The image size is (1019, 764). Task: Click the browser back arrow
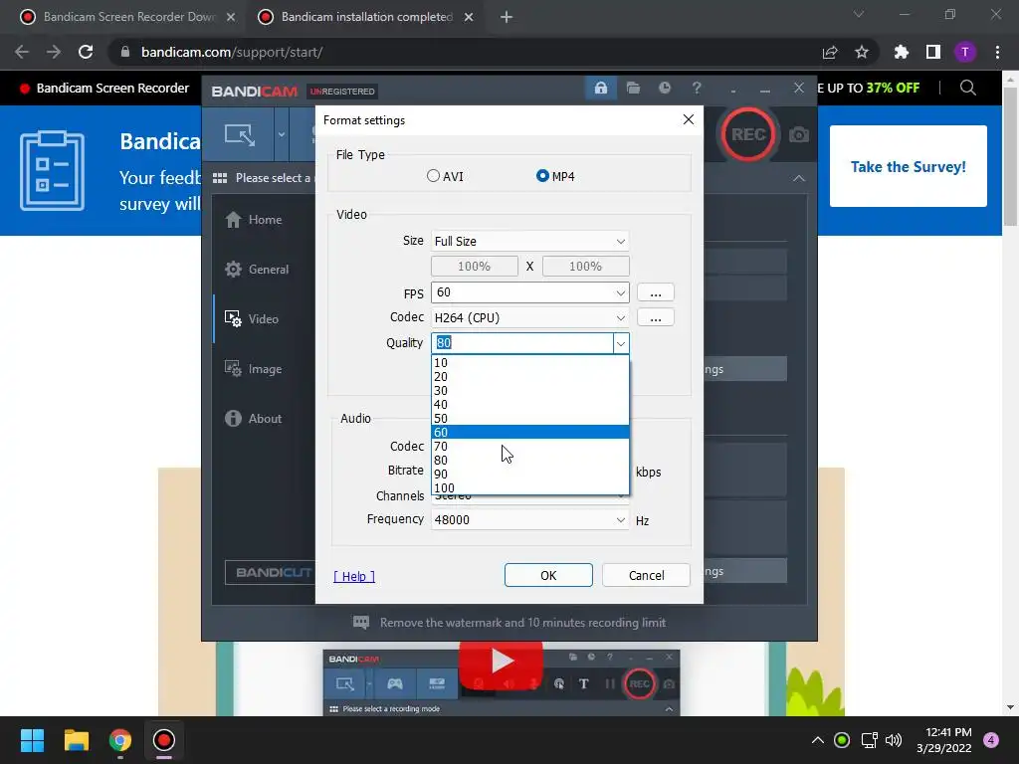pyautogui.click(x=22, y=52)
